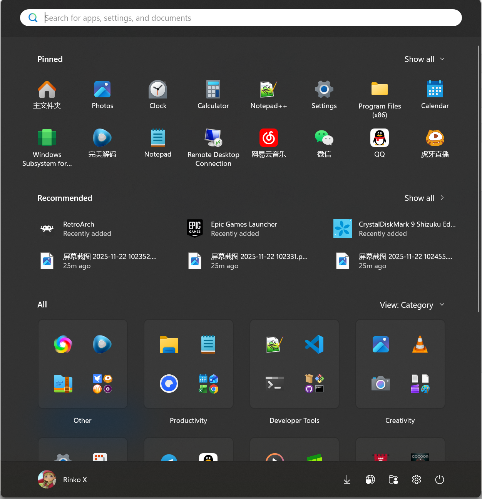Image resolution: width=482 pixels, height=499 pixels.
Task: Open 虎牙直播 streaming app
Action: click(435, 143)
